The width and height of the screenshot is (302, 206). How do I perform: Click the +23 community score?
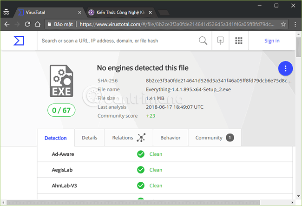click(151, 116)
